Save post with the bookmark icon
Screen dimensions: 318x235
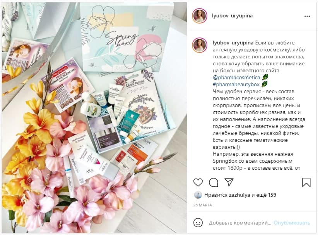(x=306, y=182)
